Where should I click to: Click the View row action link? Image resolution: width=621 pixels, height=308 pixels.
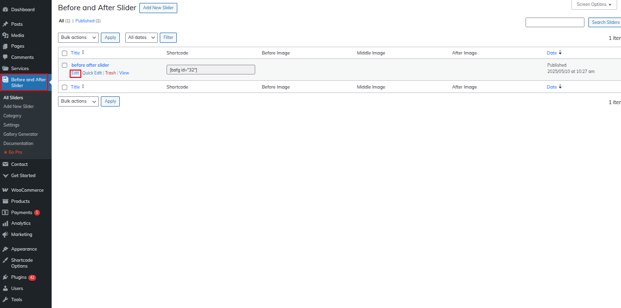(x=124, y=73)
